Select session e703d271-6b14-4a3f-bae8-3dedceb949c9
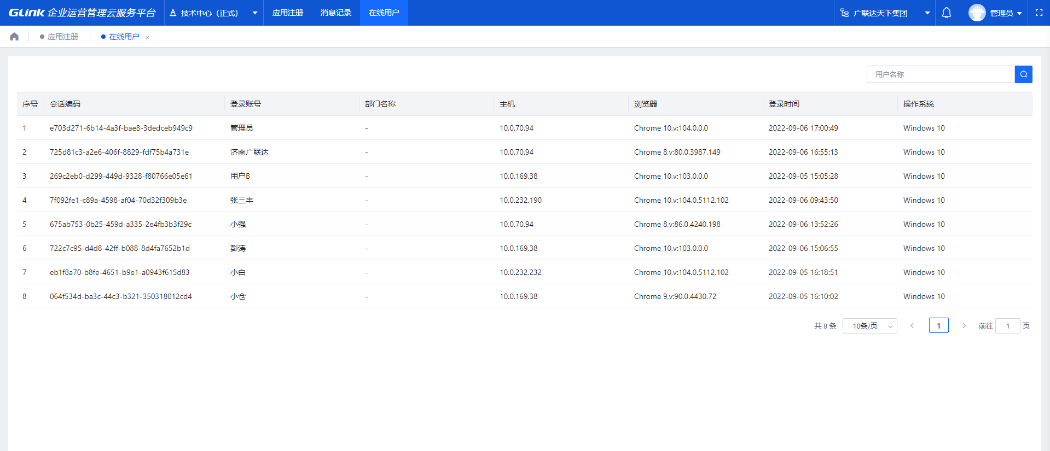This screenshot has height=451, width=1050. [121, 128]
